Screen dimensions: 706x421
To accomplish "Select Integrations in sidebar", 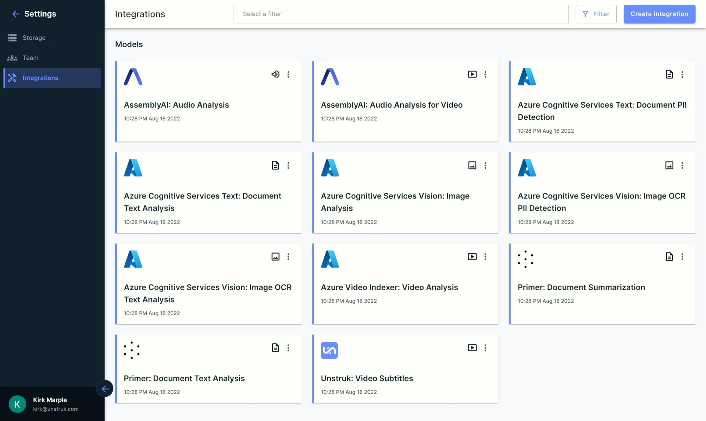I will pos(52,78).
